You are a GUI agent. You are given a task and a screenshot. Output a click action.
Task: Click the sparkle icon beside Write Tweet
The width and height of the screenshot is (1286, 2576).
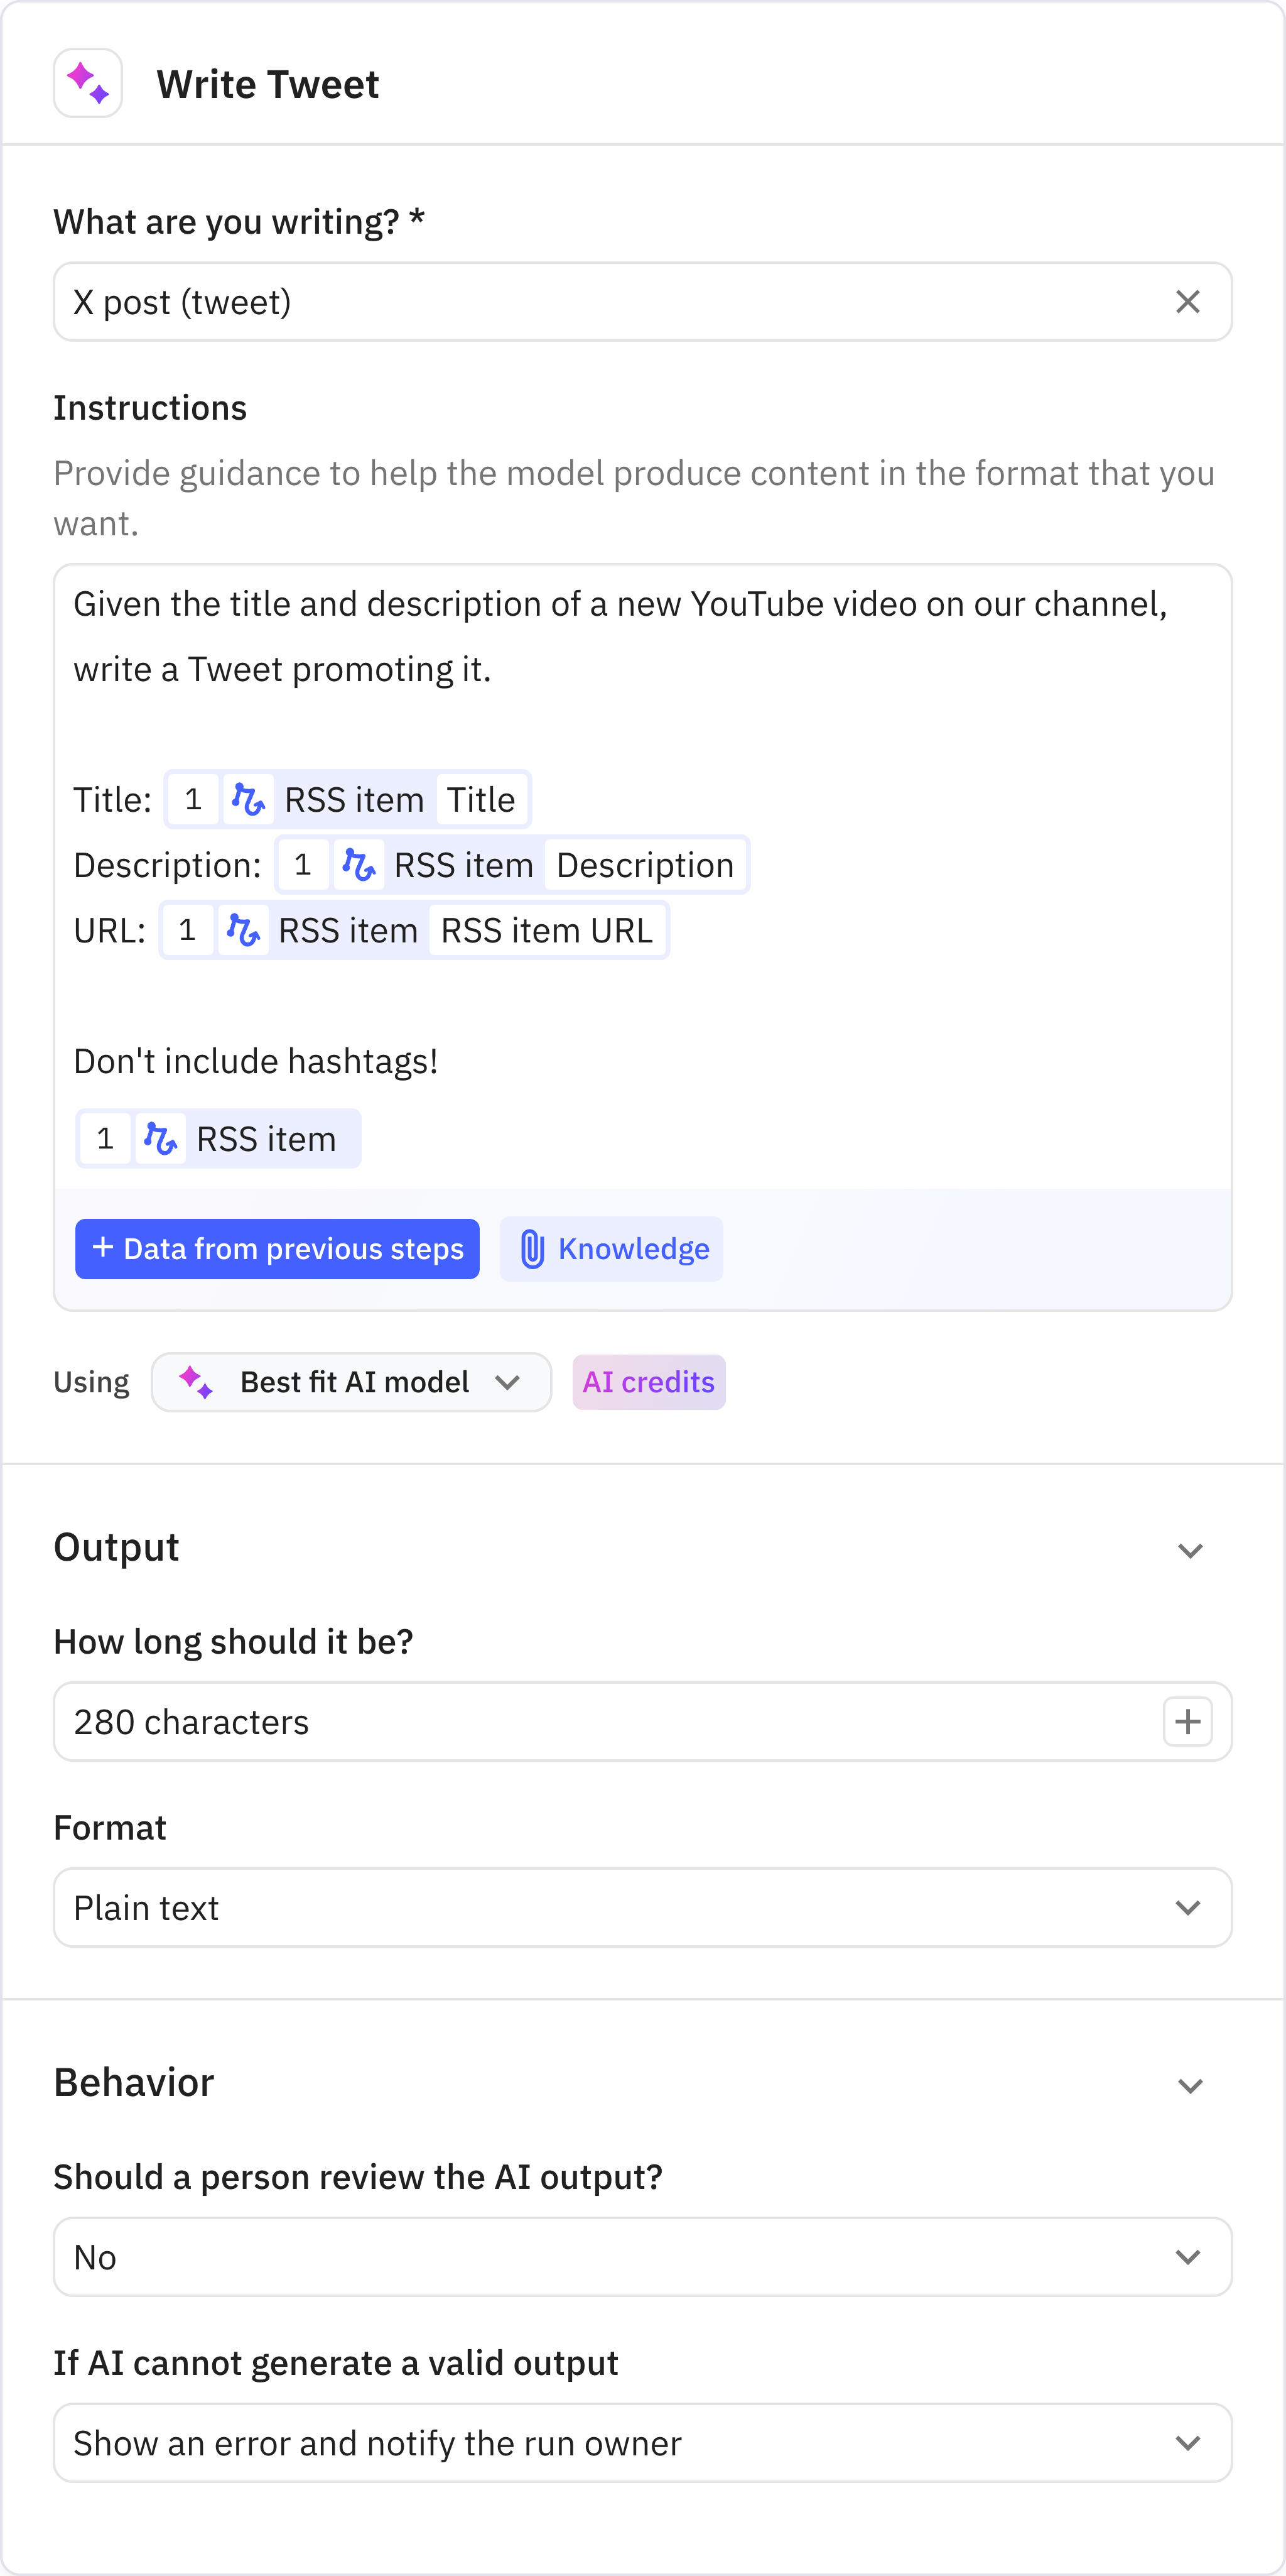coord(87,83)
